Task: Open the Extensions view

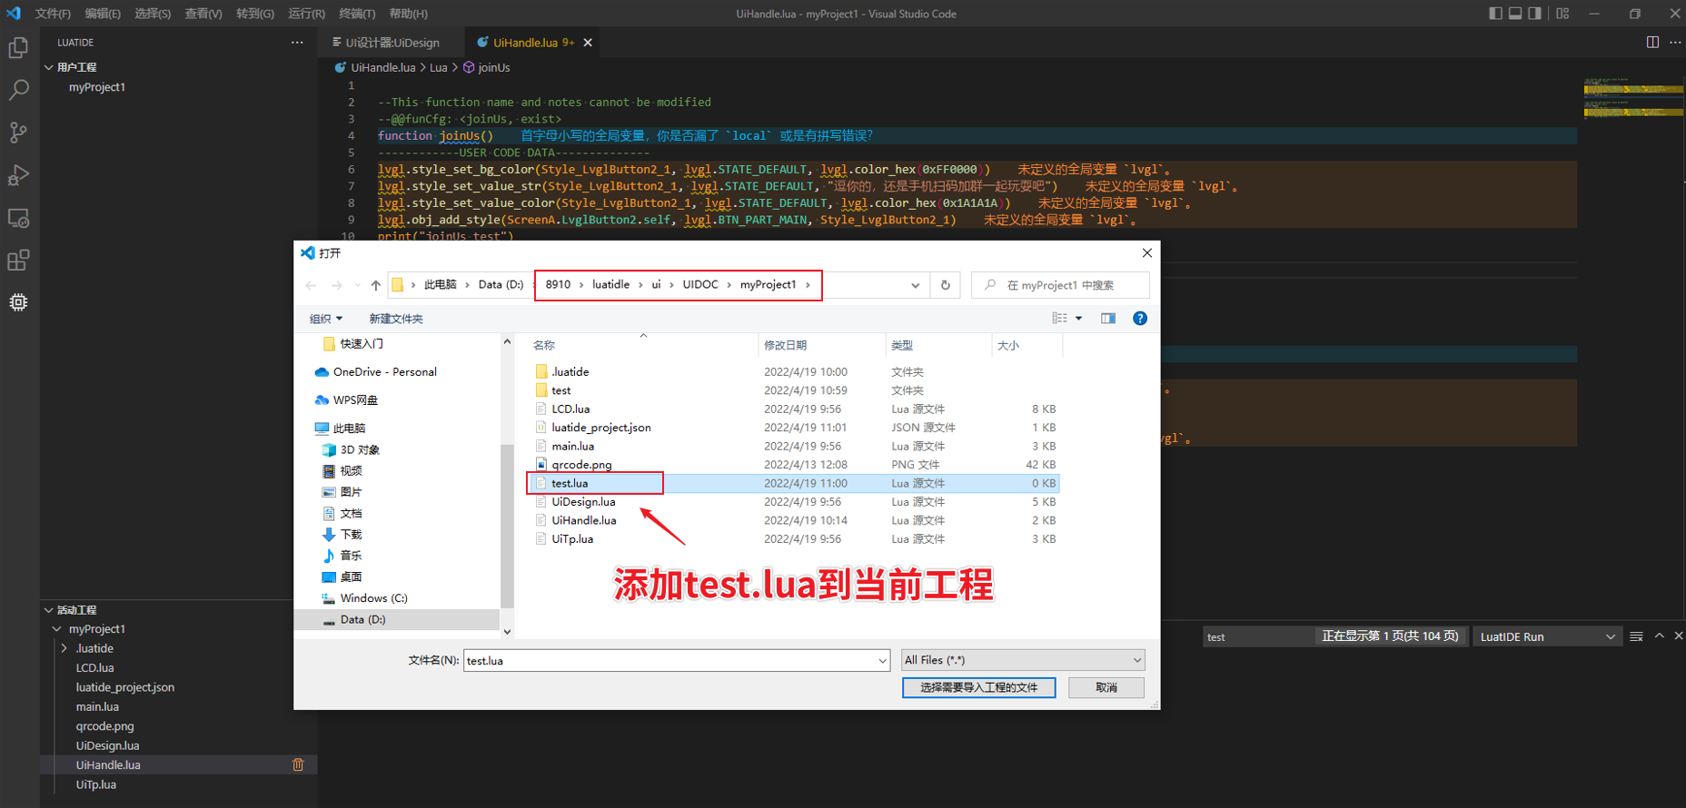Action: click(x=18, y=261)
